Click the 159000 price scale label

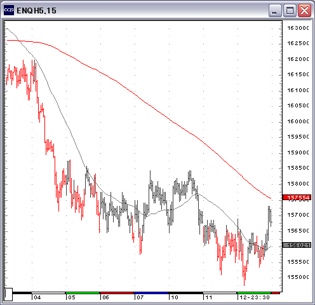(298, 152)
